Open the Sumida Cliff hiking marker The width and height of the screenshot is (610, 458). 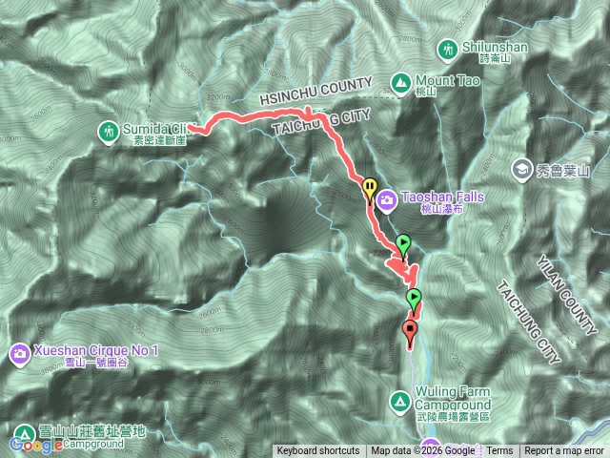108,133
